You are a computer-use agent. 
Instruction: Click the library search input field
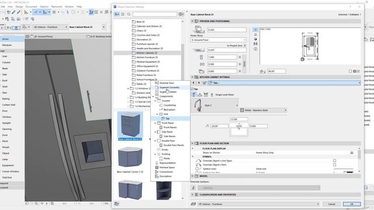point(155,14)
